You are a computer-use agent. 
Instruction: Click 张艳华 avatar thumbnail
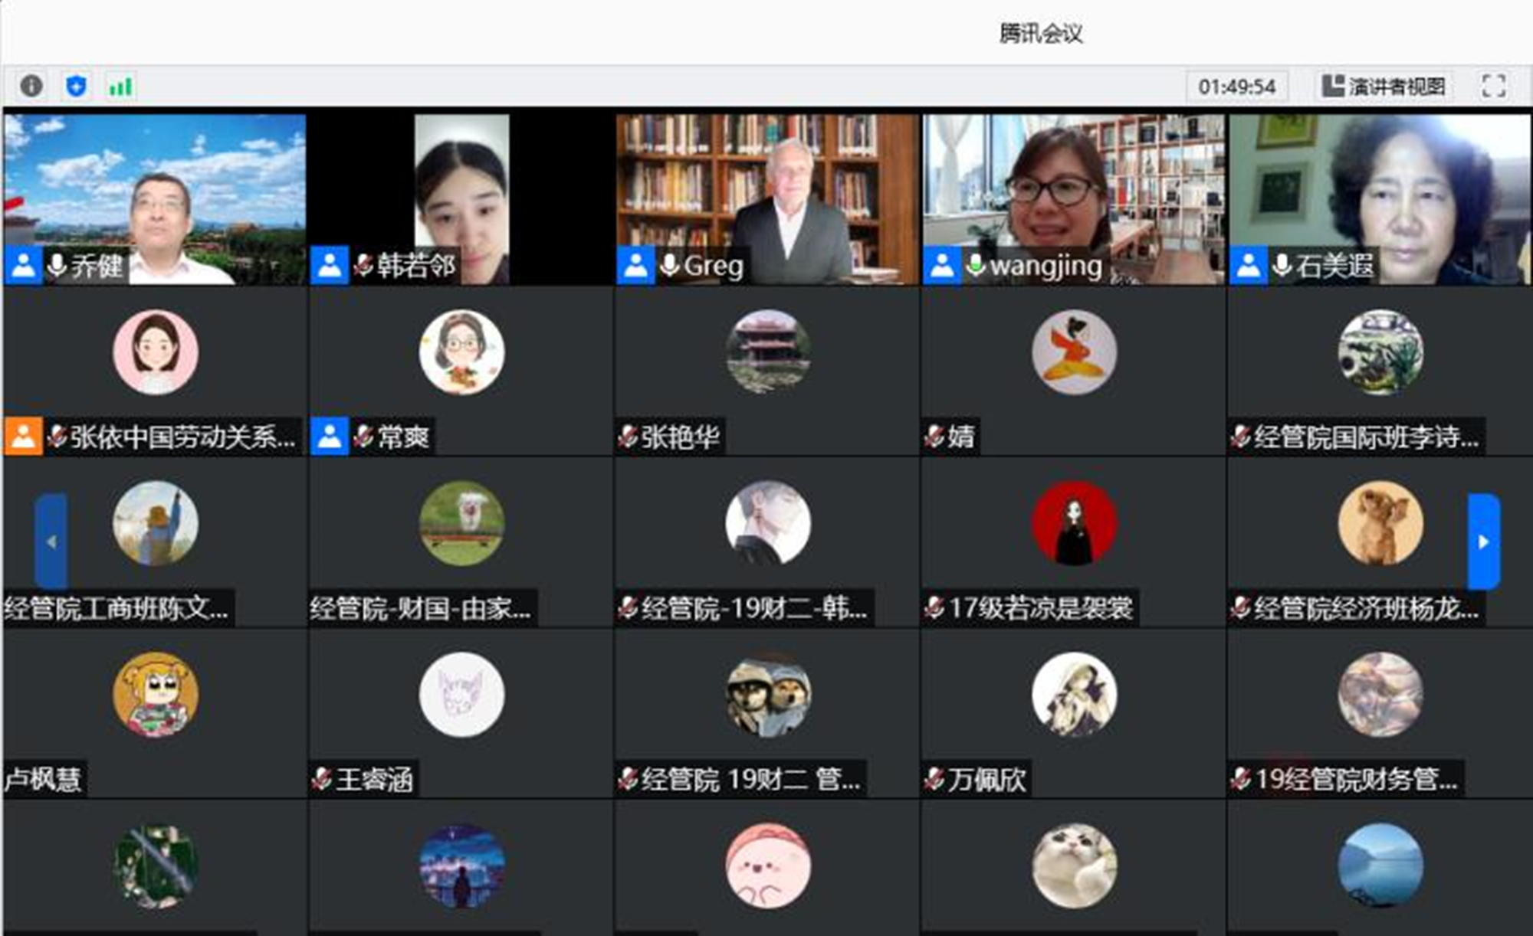tap(767, 352)
